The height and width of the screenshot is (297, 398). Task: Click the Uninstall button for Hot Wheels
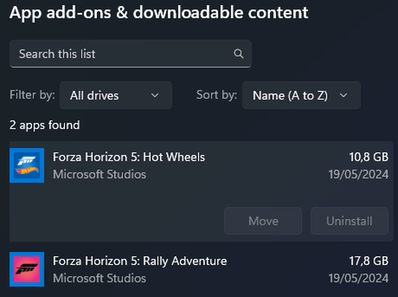coord(349,221)
